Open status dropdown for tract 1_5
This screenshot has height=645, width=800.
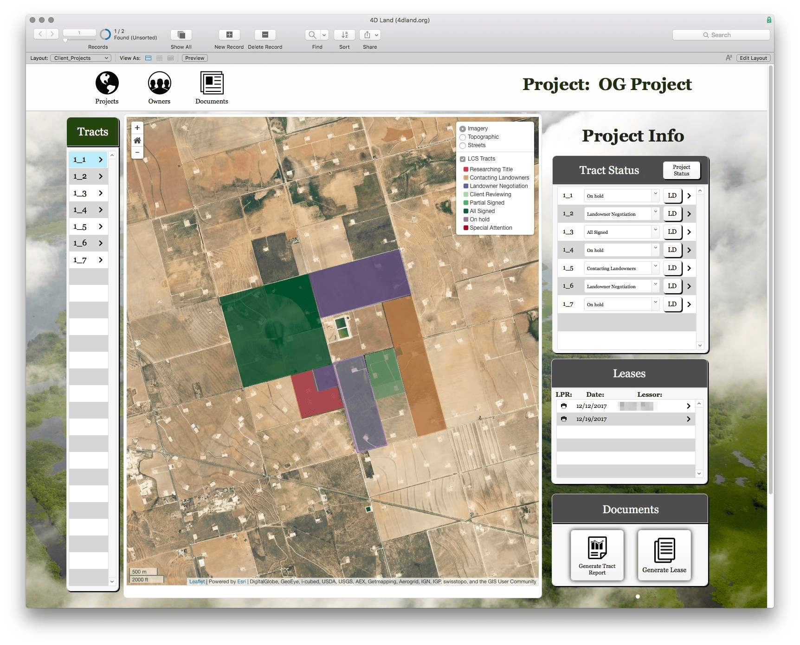pos(622,268)
